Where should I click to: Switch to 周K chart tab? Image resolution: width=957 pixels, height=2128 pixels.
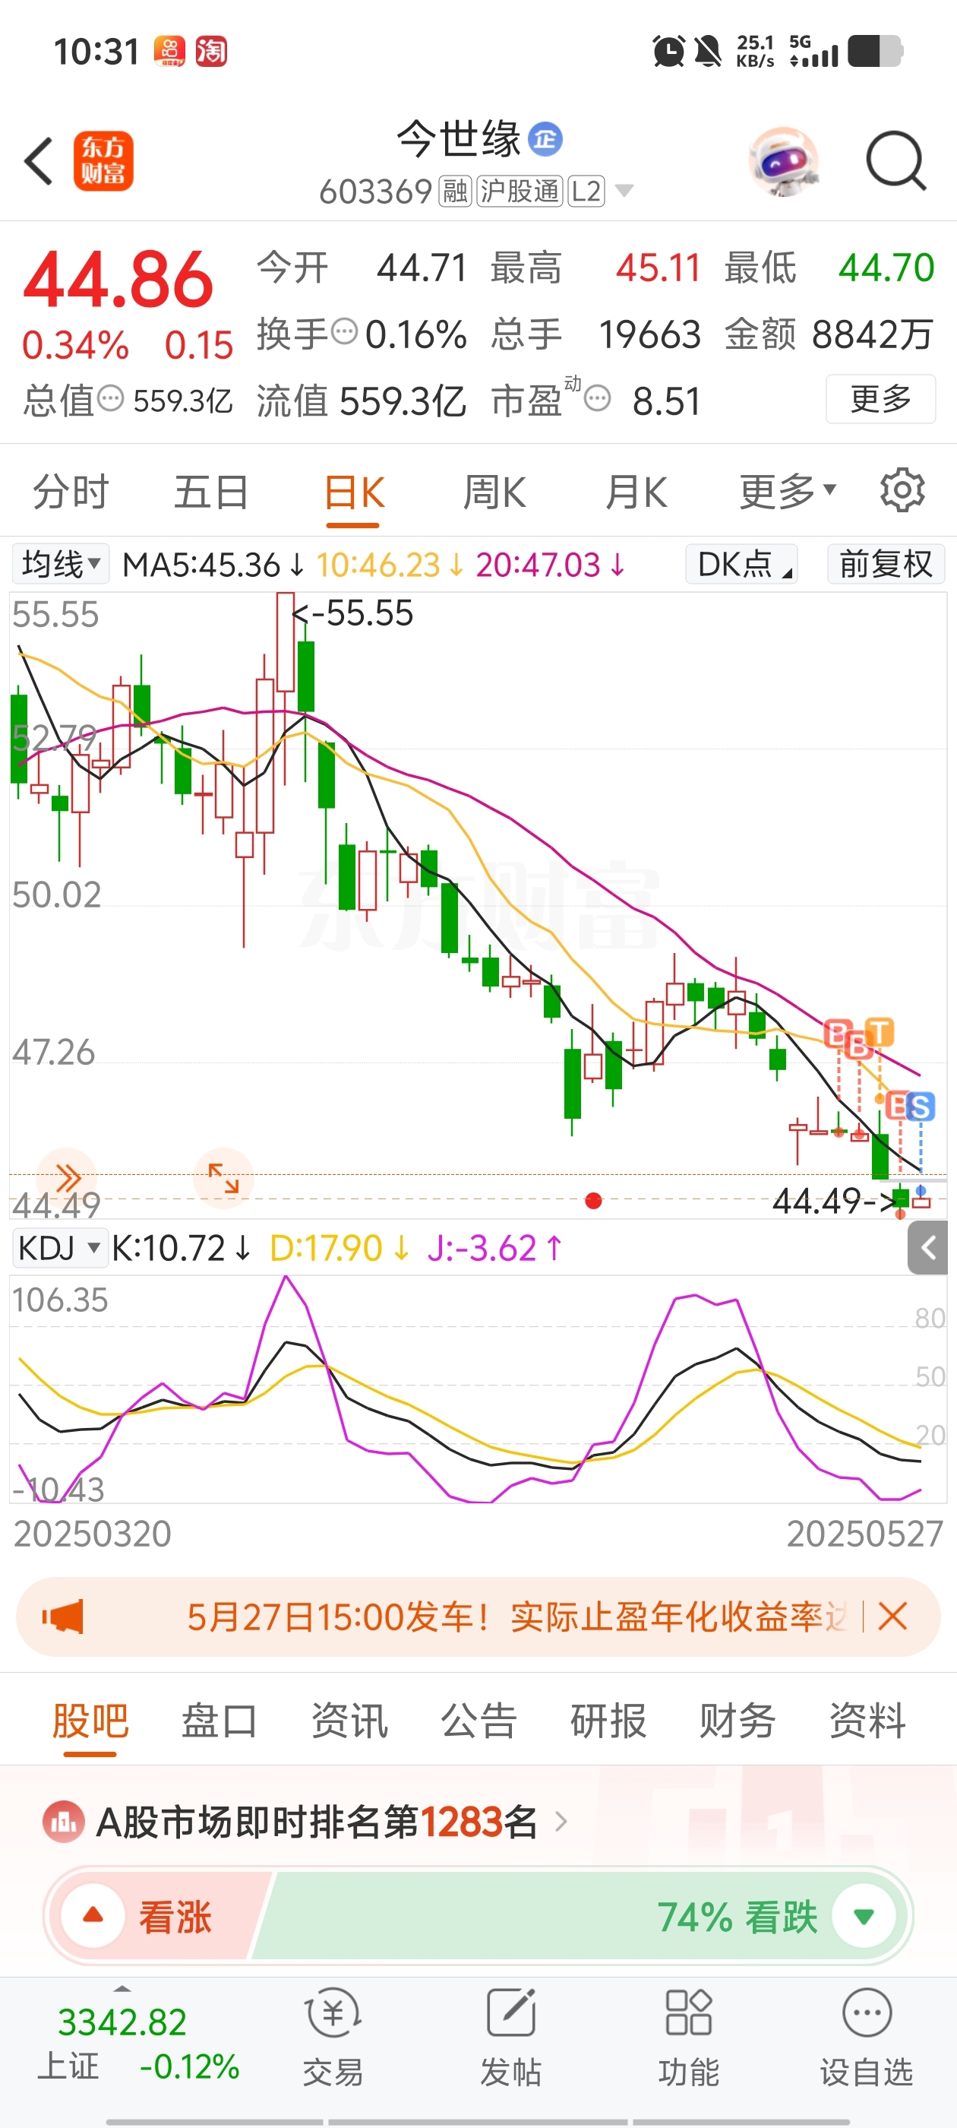[x=494, y=492]
